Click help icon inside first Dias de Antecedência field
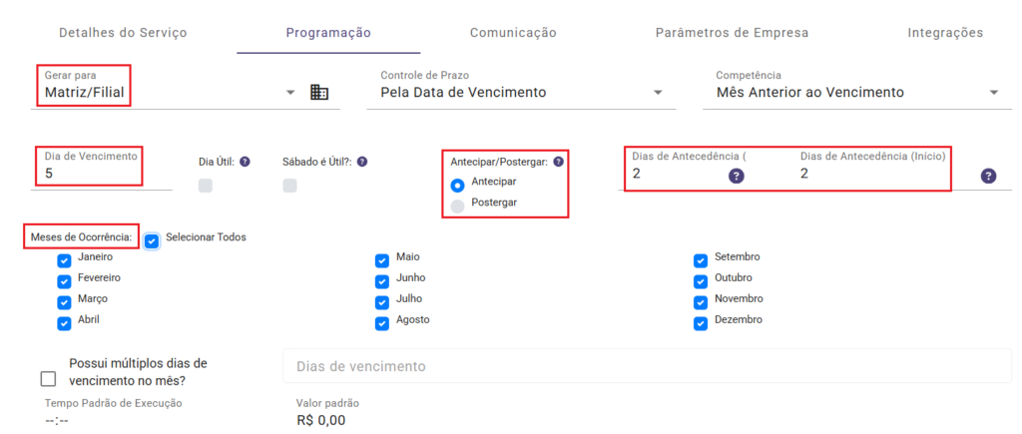Viewport: 1022px width, 434px height. pyautogui.click(x=737, y=176)
